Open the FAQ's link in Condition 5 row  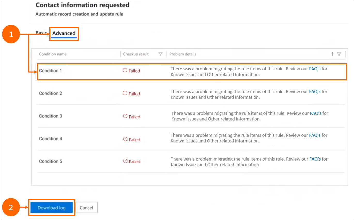pos(315,159)
